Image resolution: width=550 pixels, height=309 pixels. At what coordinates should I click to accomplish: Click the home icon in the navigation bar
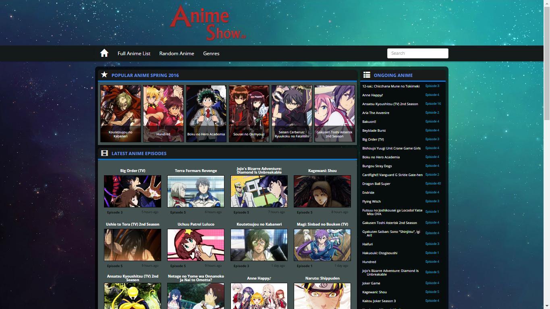pyautogui.click(x=104, y=53)
